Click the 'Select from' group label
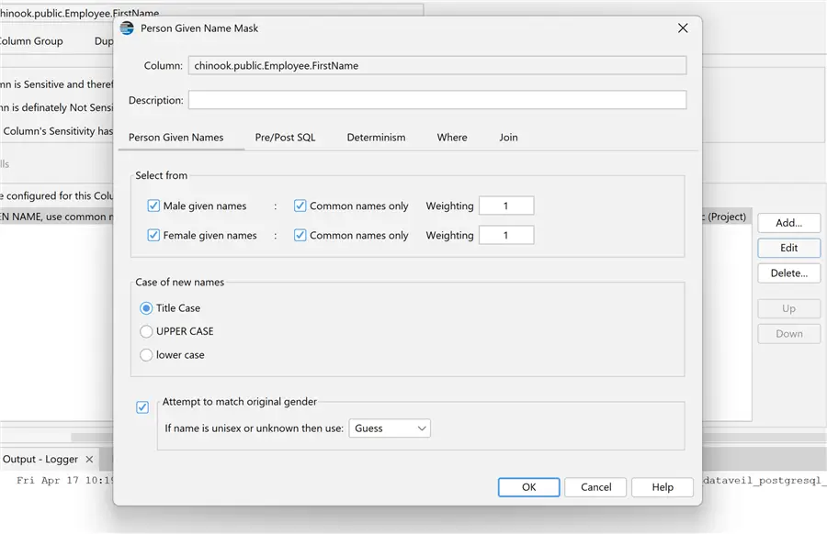Viewport: 827px width, 534px height. click(x=162, y=175)
